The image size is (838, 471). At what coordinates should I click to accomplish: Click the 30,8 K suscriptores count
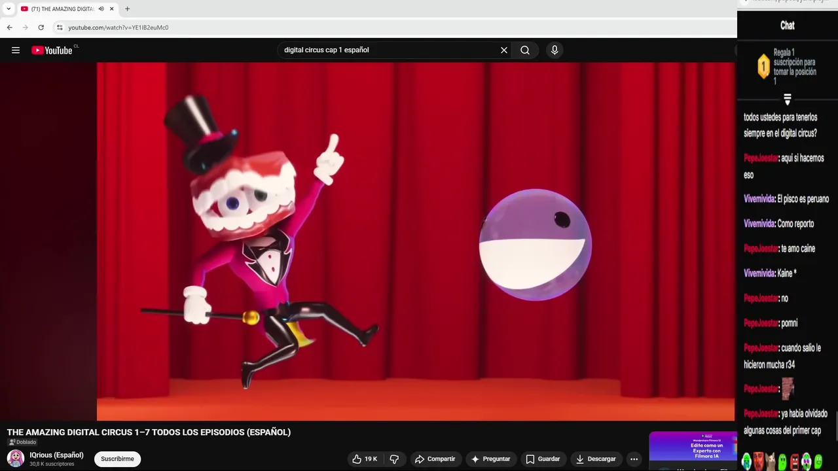pyautogui.click(x=52, y=464)
